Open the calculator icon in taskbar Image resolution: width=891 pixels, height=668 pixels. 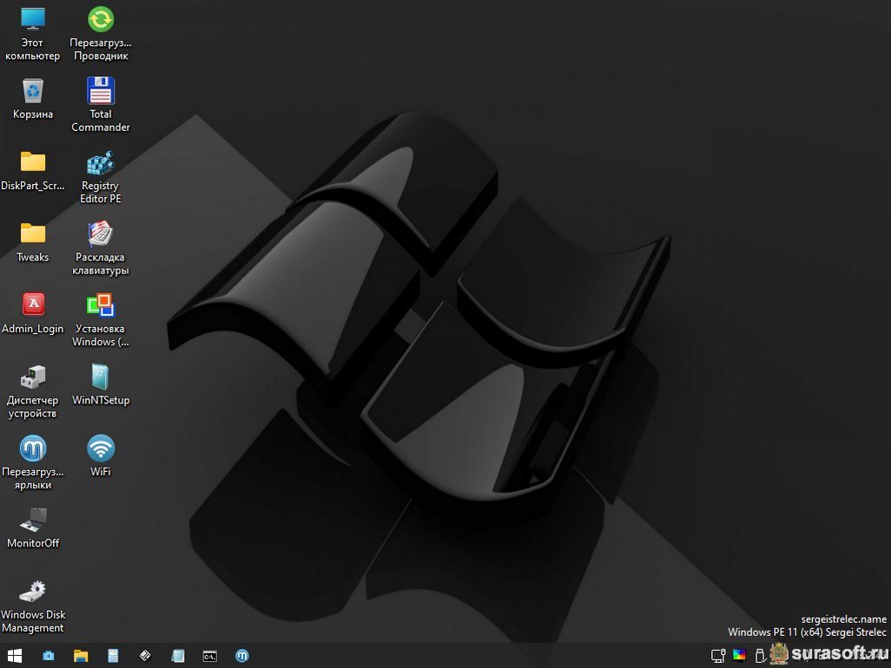coord(113,656)
